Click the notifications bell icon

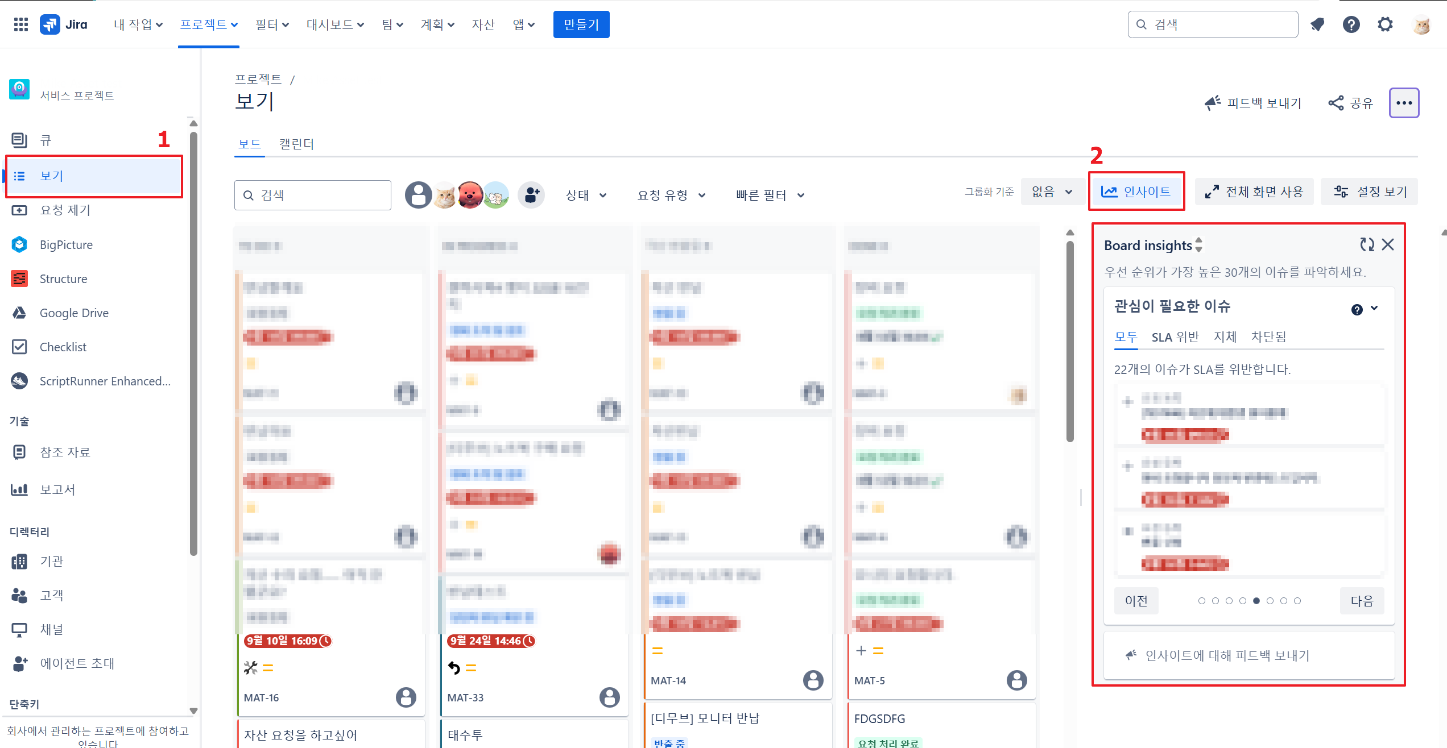(1317, 24)
